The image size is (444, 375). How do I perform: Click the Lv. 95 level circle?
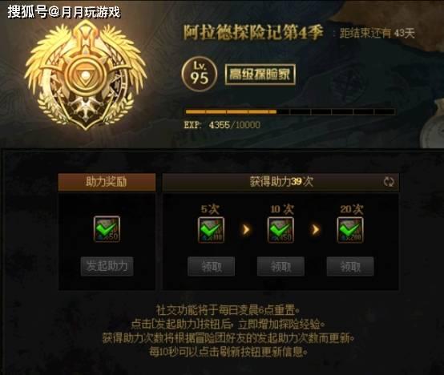[x=200, y=74]
